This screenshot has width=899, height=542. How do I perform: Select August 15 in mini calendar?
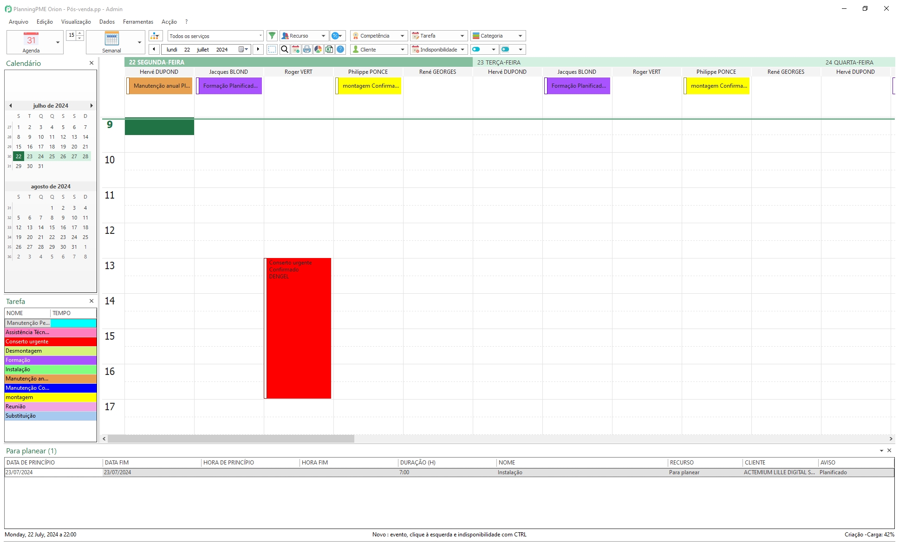point(52,227)
